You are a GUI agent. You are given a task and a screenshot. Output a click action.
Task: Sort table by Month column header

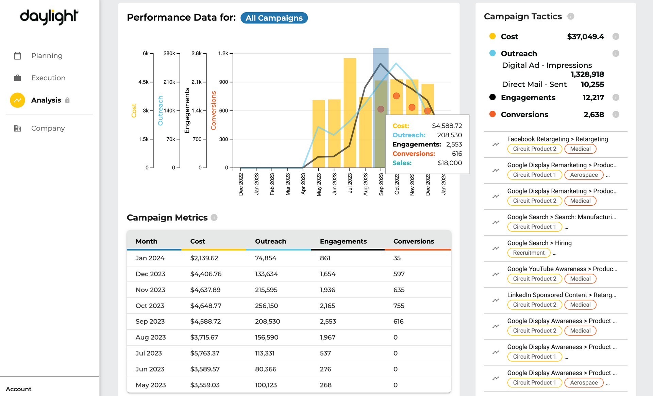coord(147,241)
